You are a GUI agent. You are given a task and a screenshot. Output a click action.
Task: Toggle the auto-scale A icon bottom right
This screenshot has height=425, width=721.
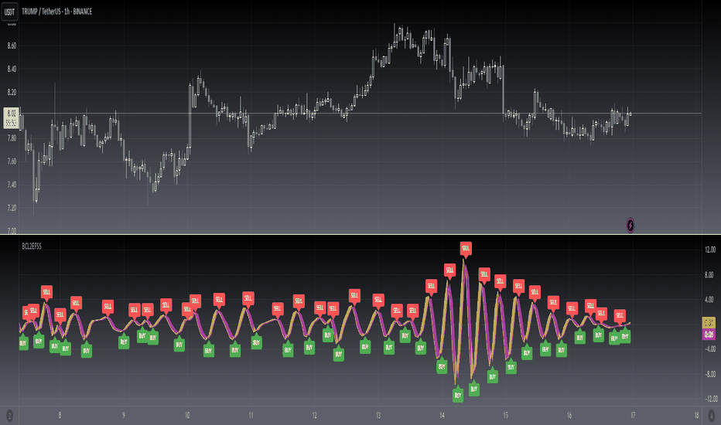712,416
